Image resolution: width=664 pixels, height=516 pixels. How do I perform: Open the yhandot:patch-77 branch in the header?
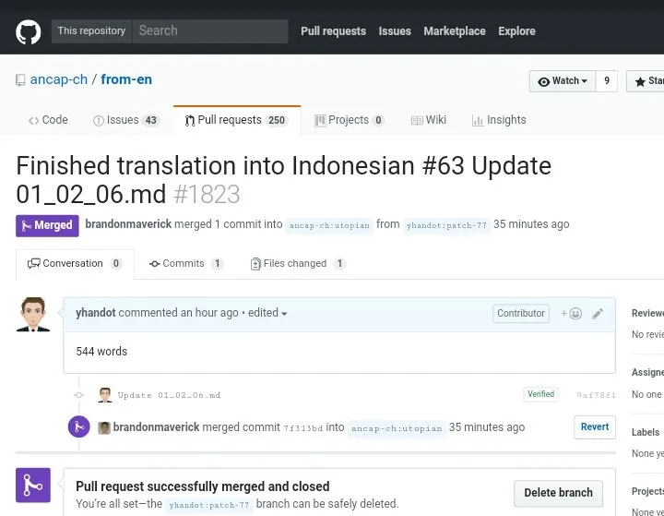(446, 225)
